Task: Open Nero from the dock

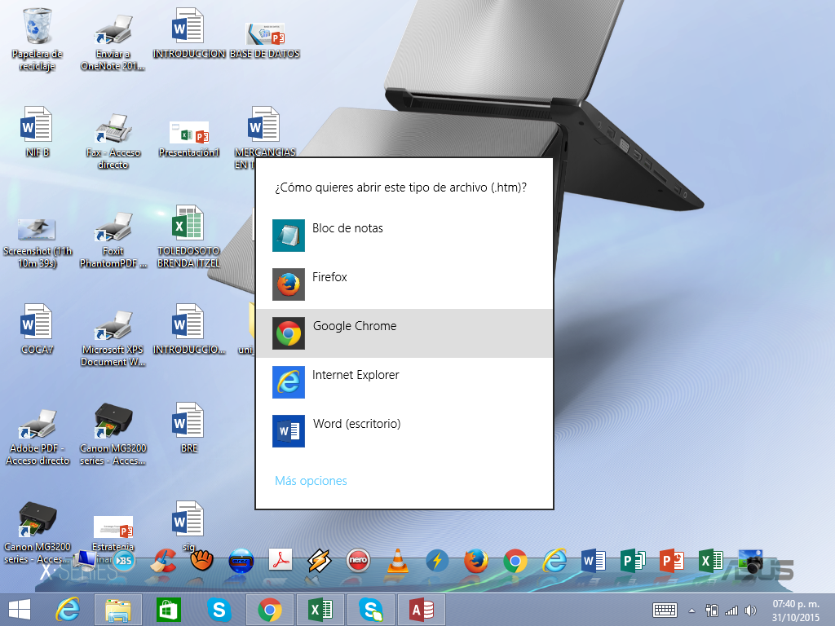Action: (357, 561)
